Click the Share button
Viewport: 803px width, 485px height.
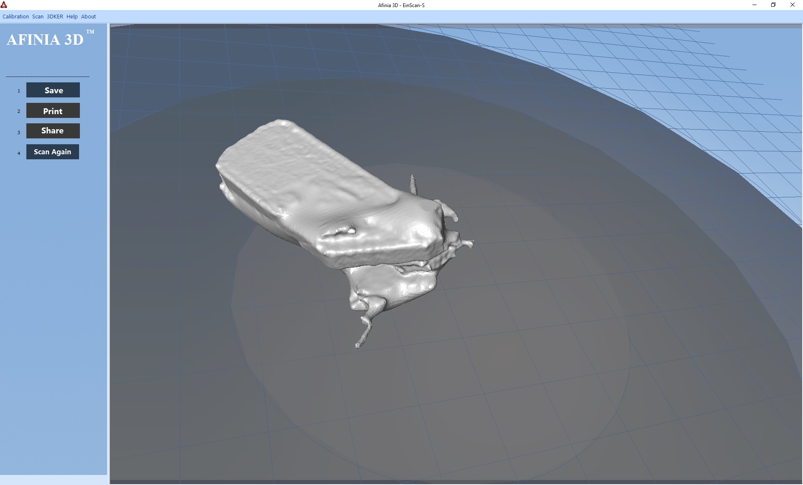[x=53, y=131]
